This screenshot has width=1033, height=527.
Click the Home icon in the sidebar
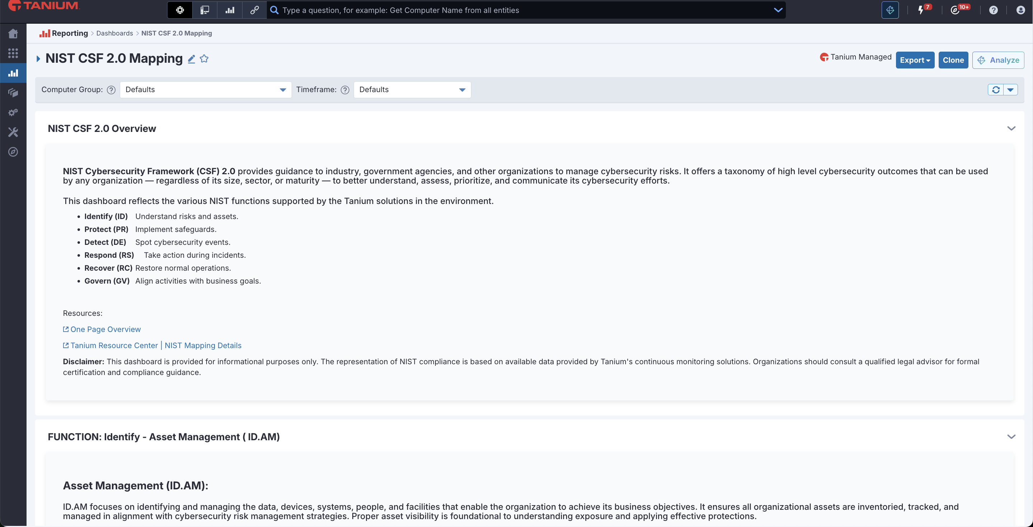pyautogui.click(x=13, y=34)
